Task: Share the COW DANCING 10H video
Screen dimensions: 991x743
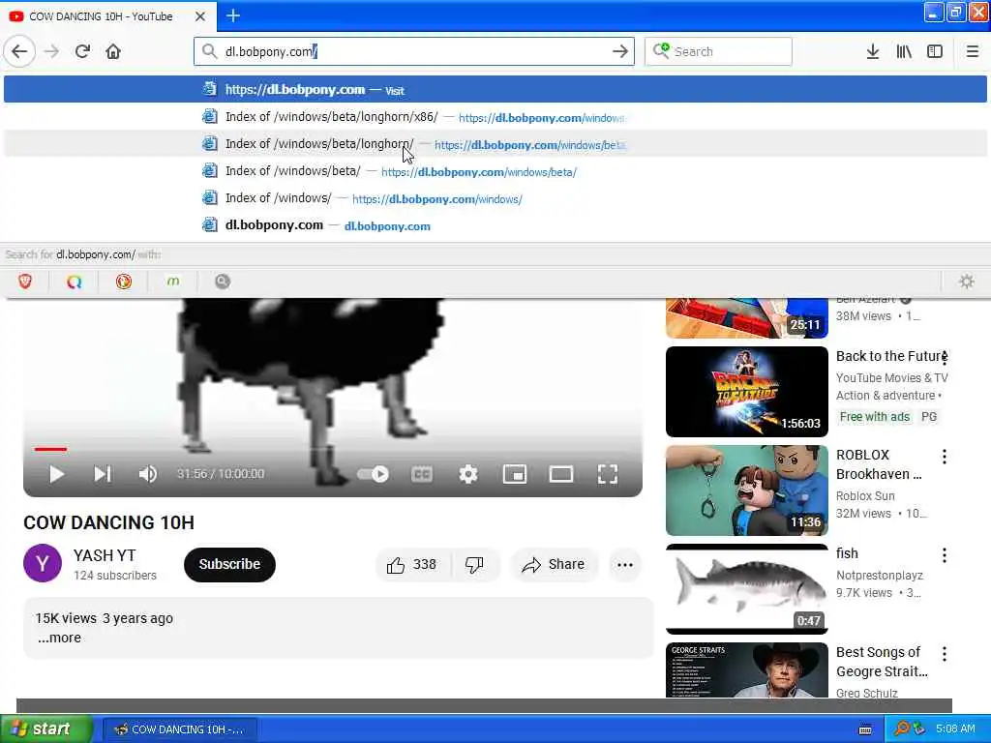Action: pos(554,564)
